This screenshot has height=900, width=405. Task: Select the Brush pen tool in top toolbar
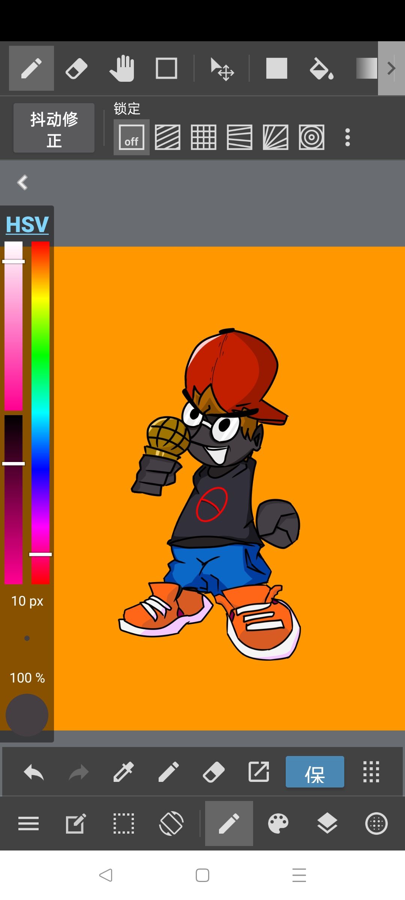click(31, 68)
